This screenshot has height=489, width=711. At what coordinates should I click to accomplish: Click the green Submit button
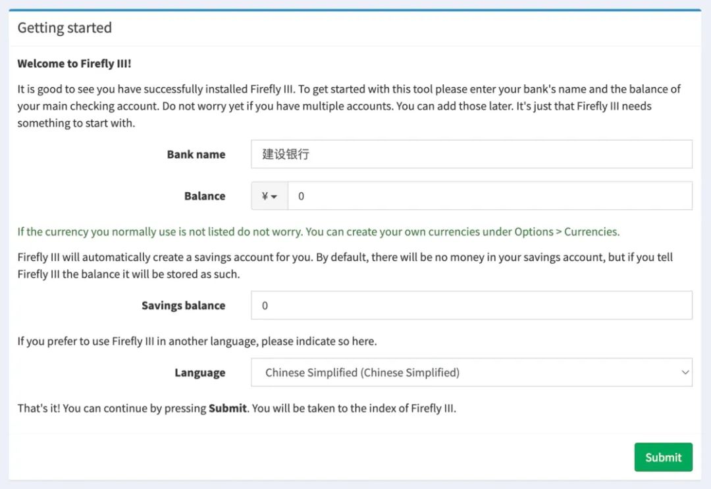coord(663,457)
